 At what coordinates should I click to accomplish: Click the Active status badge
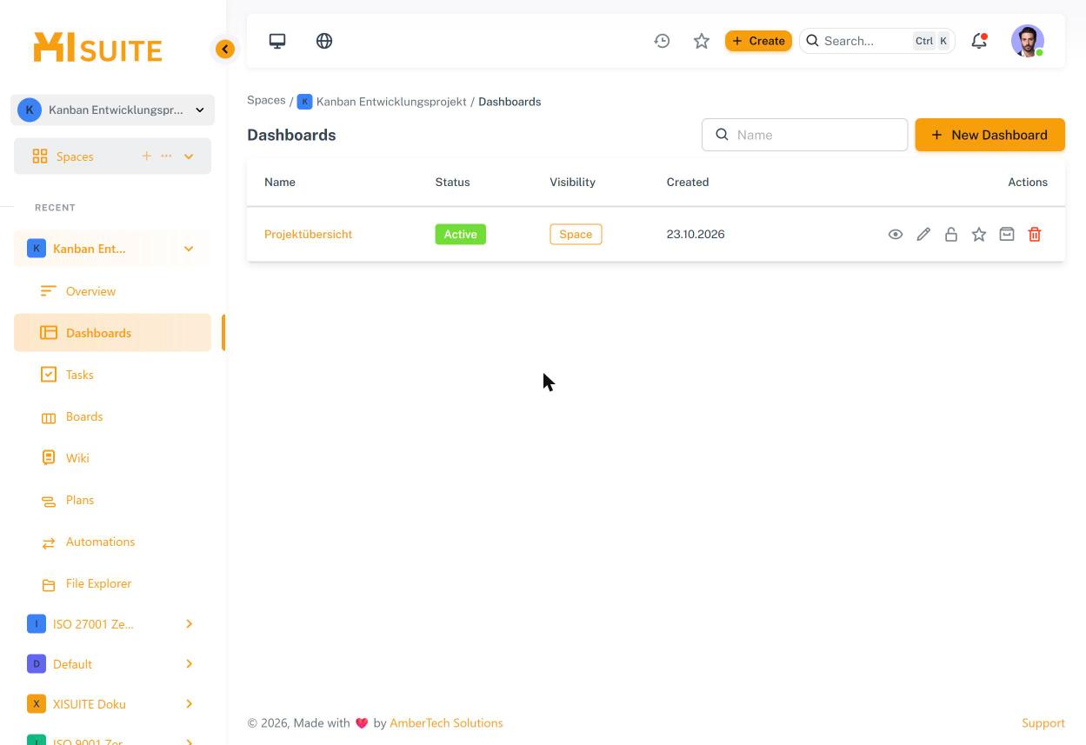(x=460, y=234)
